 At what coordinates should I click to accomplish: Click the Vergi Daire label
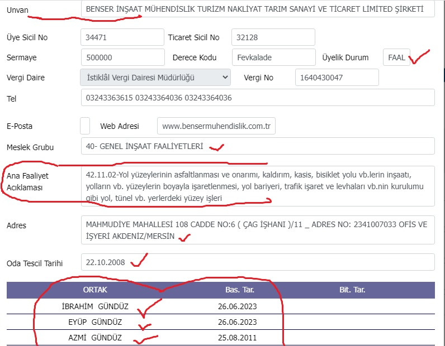[x=26, y=78]
